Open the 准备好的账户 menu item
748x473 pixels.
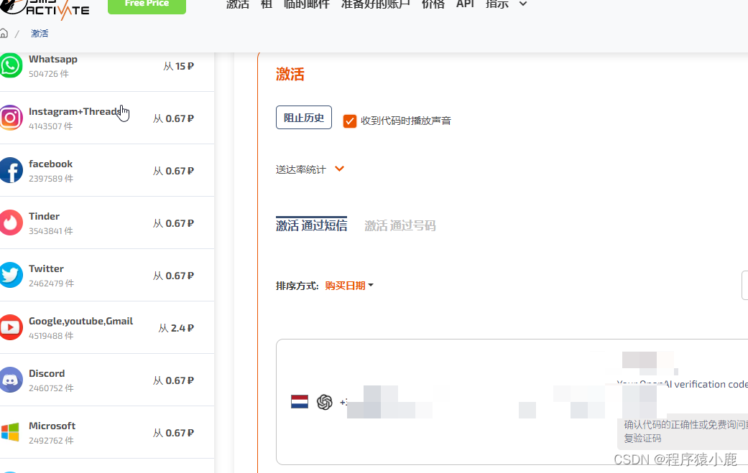point(375,4)
